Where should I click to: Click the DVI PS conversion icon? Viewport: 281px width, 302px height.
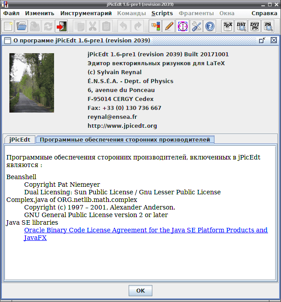pos(255,26)
